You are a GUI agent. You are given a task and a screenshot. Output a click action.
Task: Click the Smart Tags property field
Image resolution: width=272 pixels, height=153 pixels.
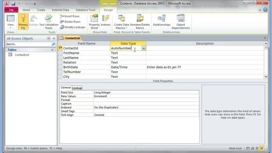tap(146, 111)
